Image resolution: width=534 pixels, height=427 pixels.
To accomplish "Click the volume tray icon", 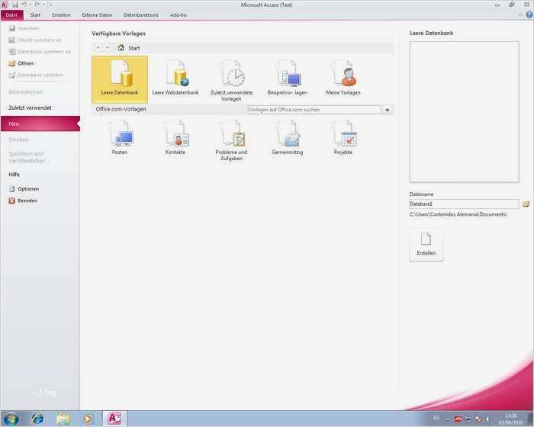I will point(488,419).
